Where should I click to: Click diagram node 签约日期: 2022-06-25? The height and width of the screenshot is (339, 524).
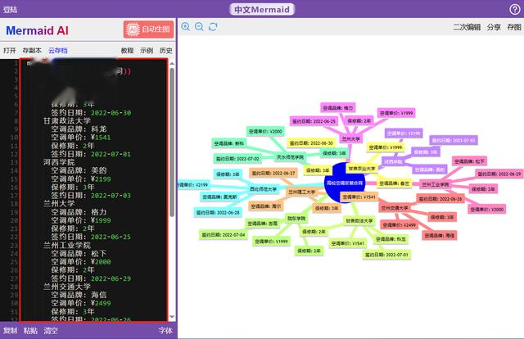pyautogui.click(x=314, y=121)
